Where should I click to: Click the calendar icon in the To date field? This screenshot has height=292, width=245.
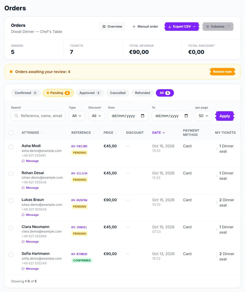(186, 116)
